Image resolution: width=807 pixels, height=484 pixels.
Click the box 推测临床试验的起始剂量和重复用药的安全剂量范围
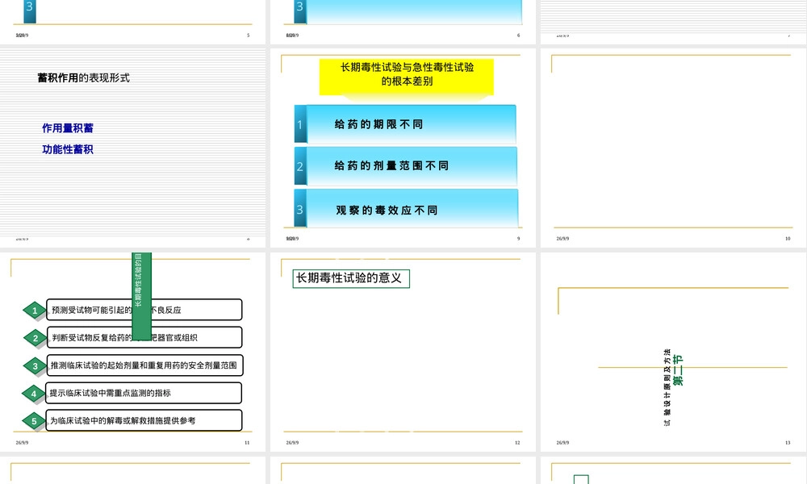click(x=144, y=365)
